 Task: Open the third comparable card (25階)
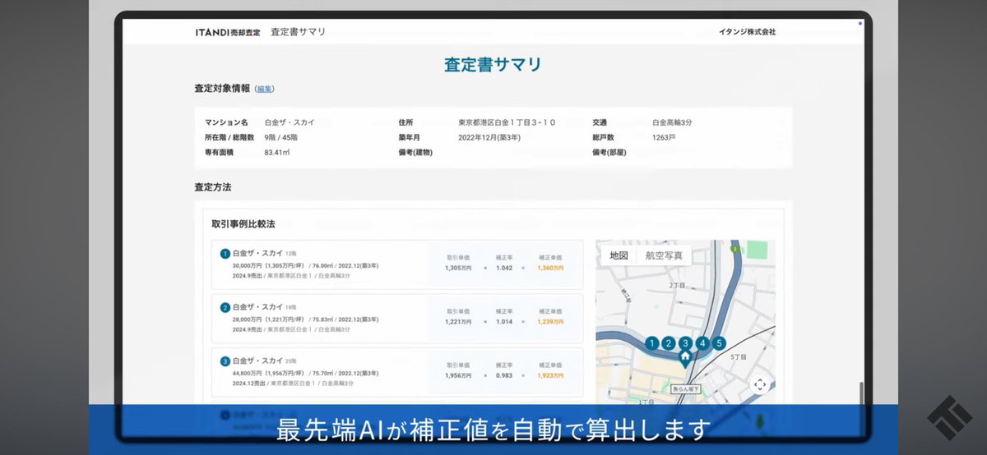point(397,372)
